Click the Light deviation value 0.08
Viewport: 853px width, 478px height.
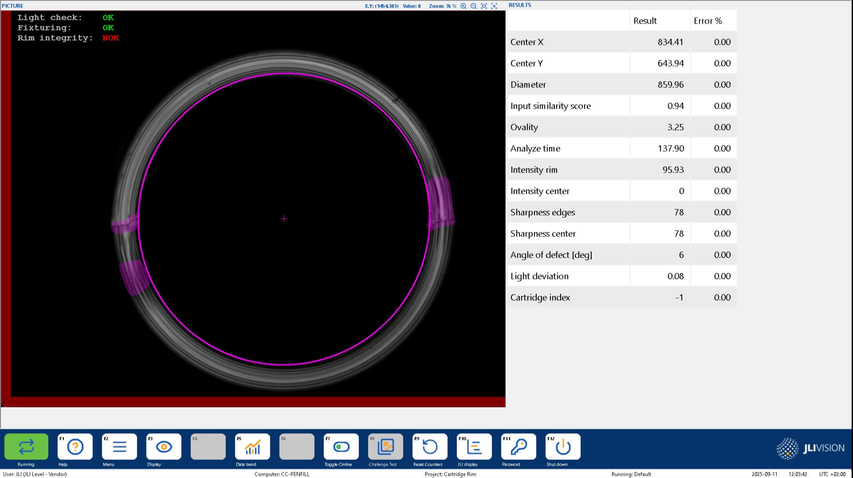point(675,276)
